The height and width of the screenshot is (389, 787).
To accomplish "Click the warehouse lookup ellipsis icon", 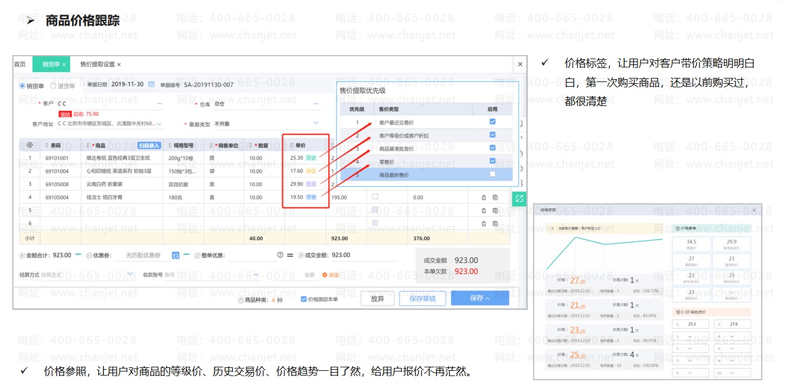I will (317, 104).
